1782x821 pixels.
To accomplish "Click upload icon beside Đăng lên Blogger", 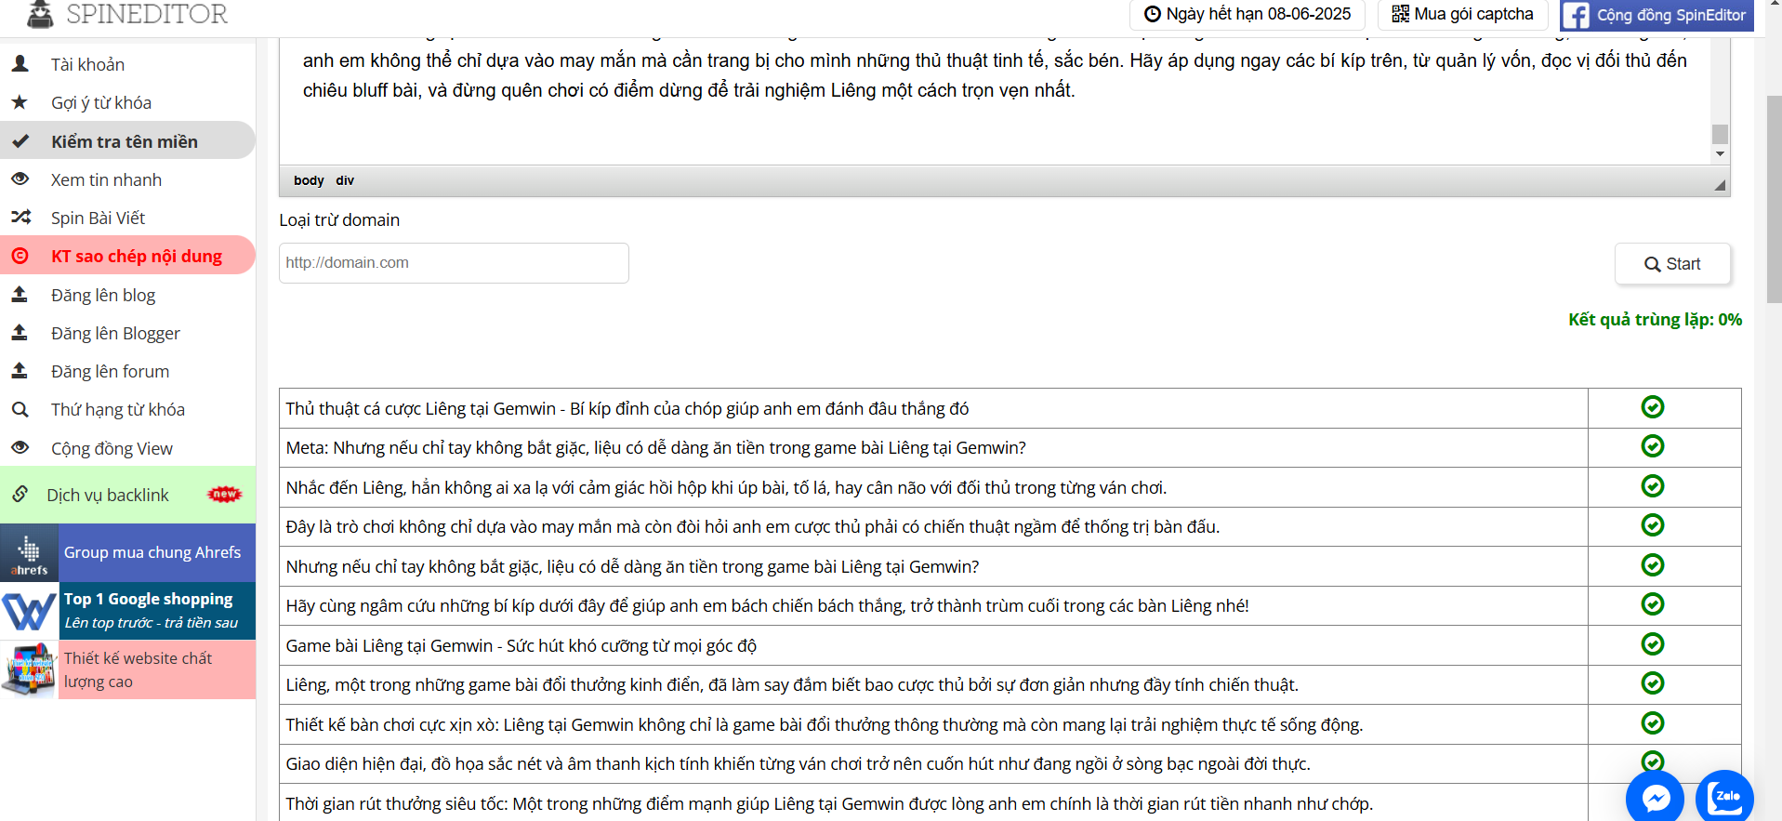I will coord(20,333).
